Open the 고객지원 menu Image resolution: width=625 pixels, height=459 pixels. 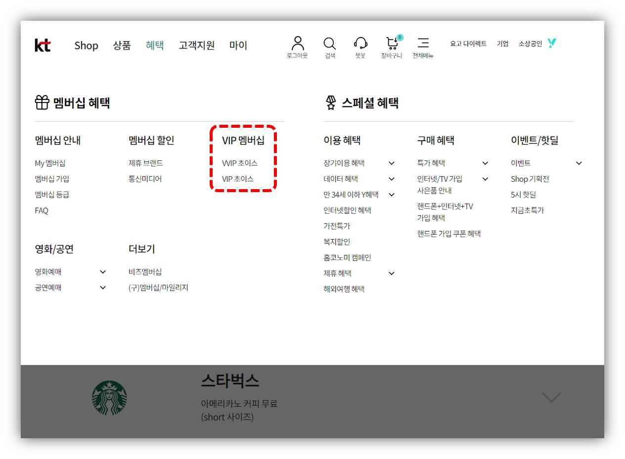(196, 45)
